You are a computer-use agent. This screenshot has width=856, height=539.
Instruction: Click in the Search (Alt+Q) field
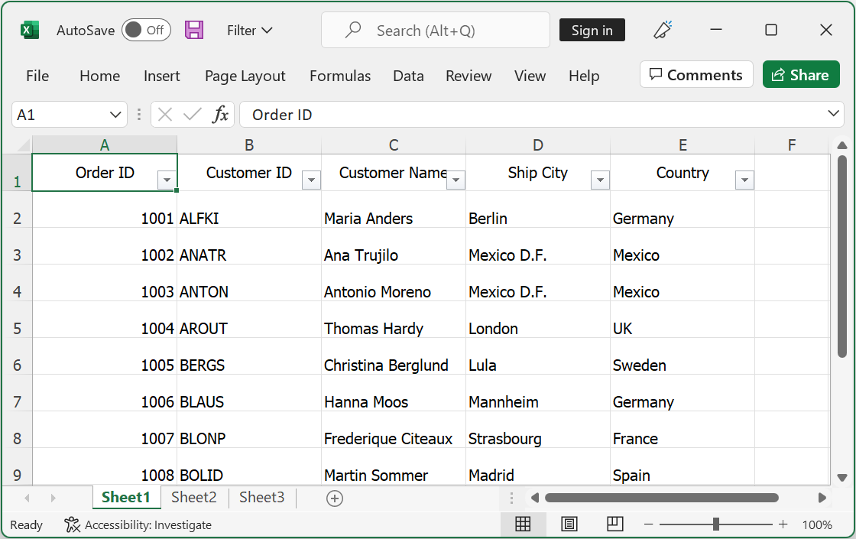point(436,30)
